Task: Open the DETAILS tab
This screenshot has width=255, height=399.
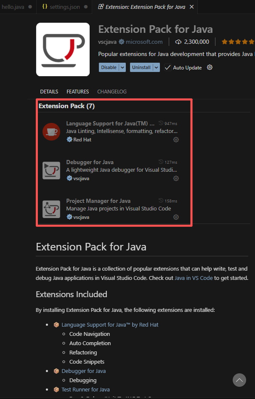Action: pyautogui.click(x=49, y=92)
